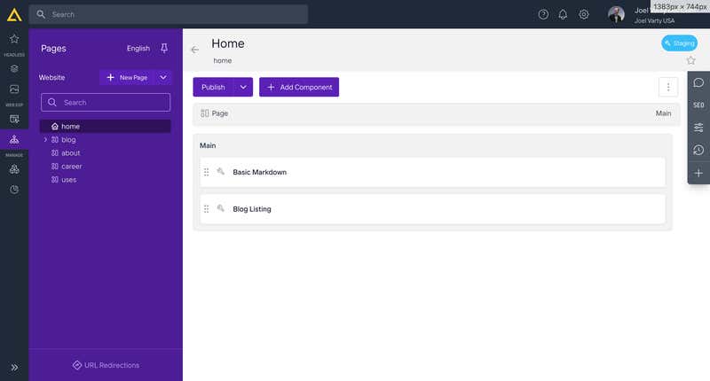This screenshot has width=710, height=381.
Task: Click drag handle of Basic Markdown
Action: (206, 172)
